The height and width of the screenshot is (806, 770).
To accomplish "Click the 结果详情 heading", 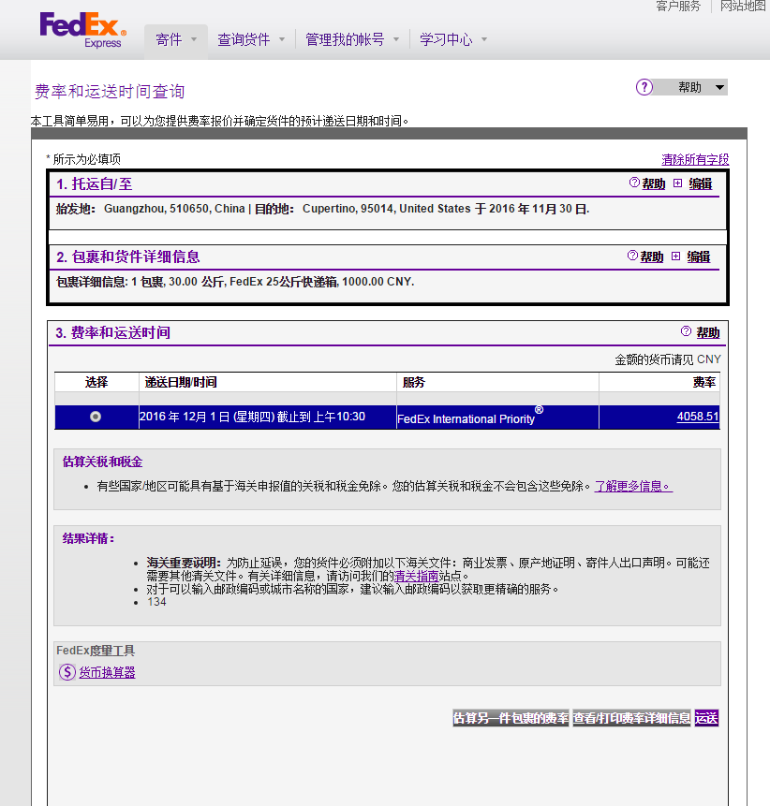I will point(88,538).
